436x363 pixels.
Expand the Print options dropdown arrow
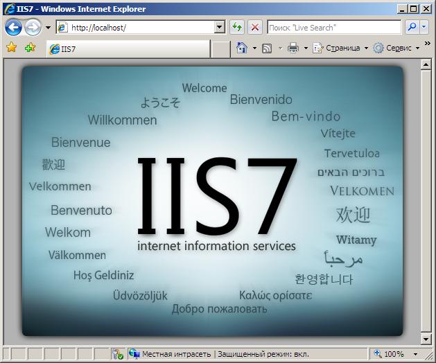306,48
